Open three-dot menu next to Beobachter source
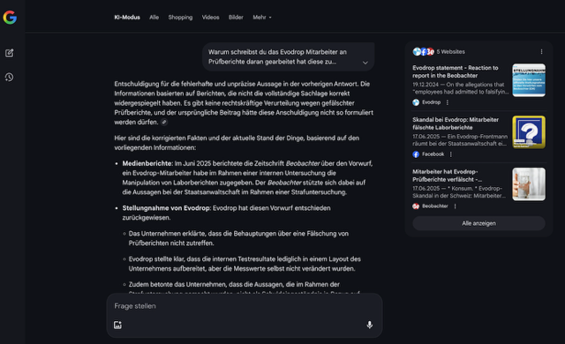The width and height of the screenshot is (565, 344). tap(456, 206)
